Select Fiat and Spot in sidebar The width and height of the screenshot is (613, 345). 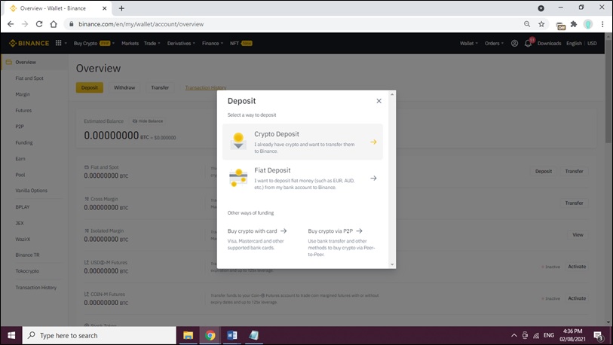(x=29, y=78)
